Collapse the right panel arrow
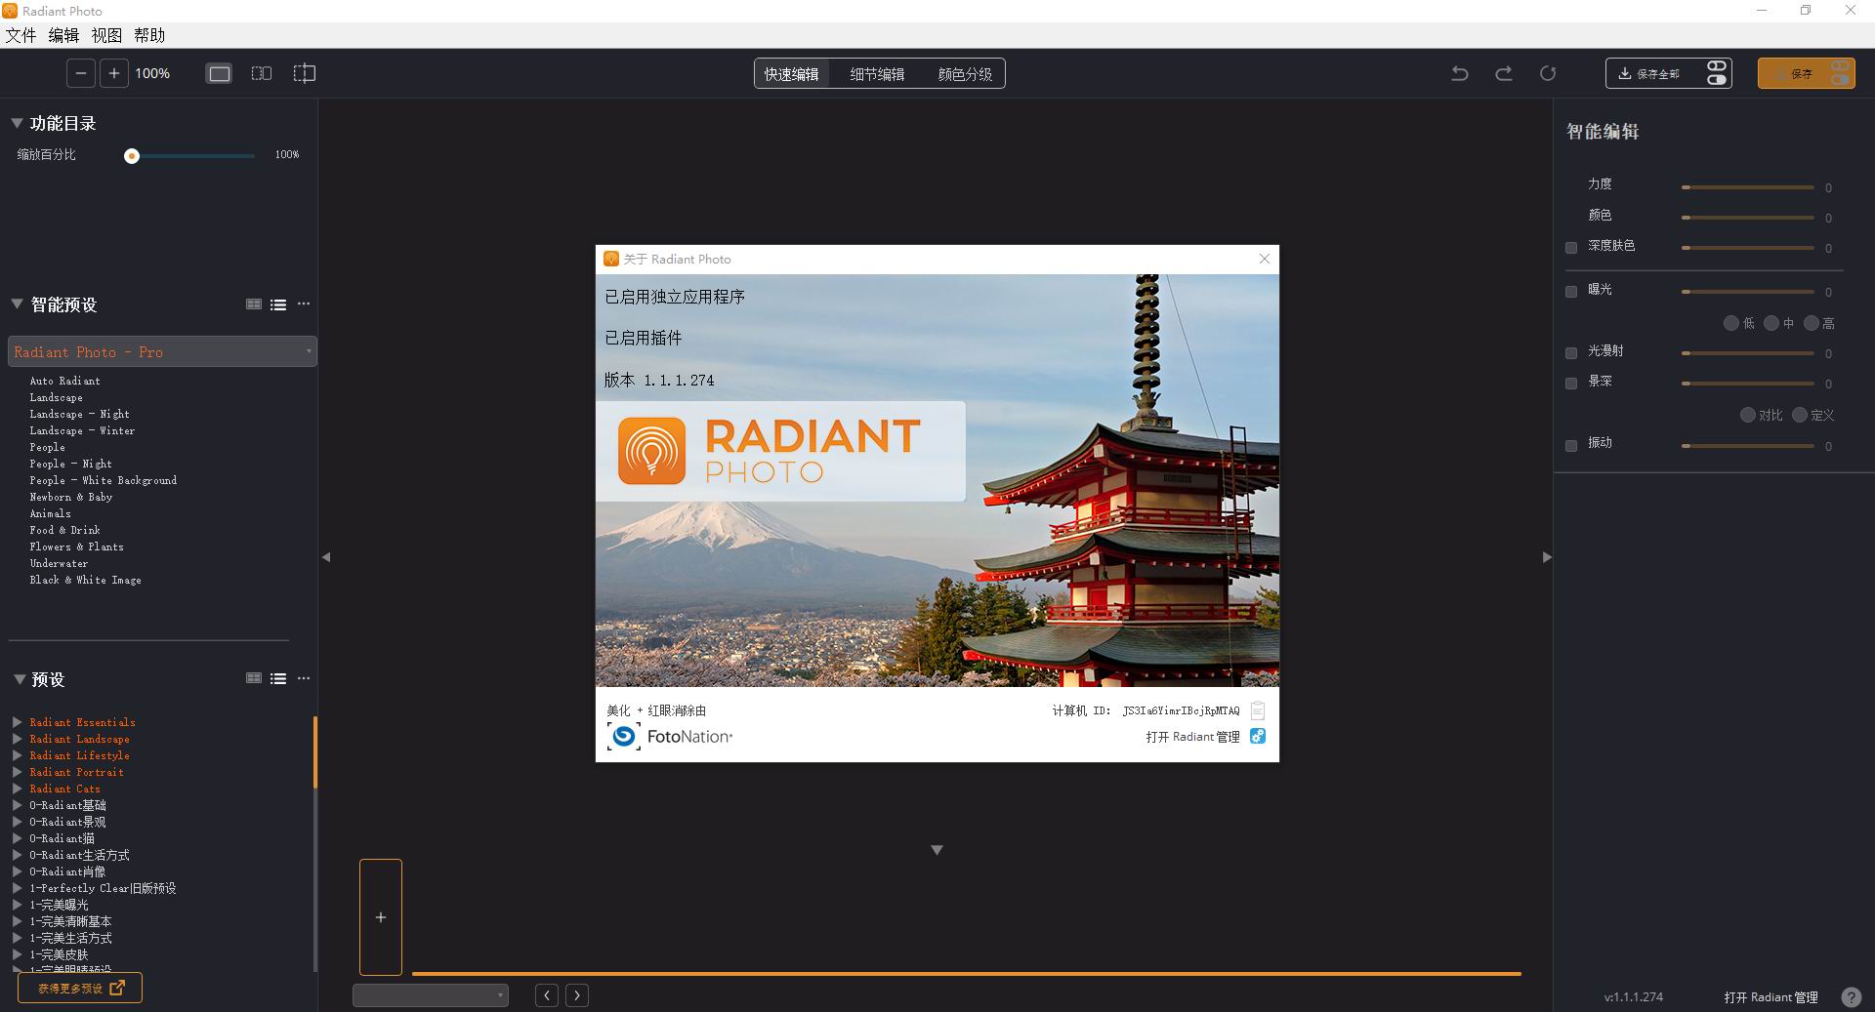The height and width of the screenshot is (1012, 1875). coord(1547,557)
